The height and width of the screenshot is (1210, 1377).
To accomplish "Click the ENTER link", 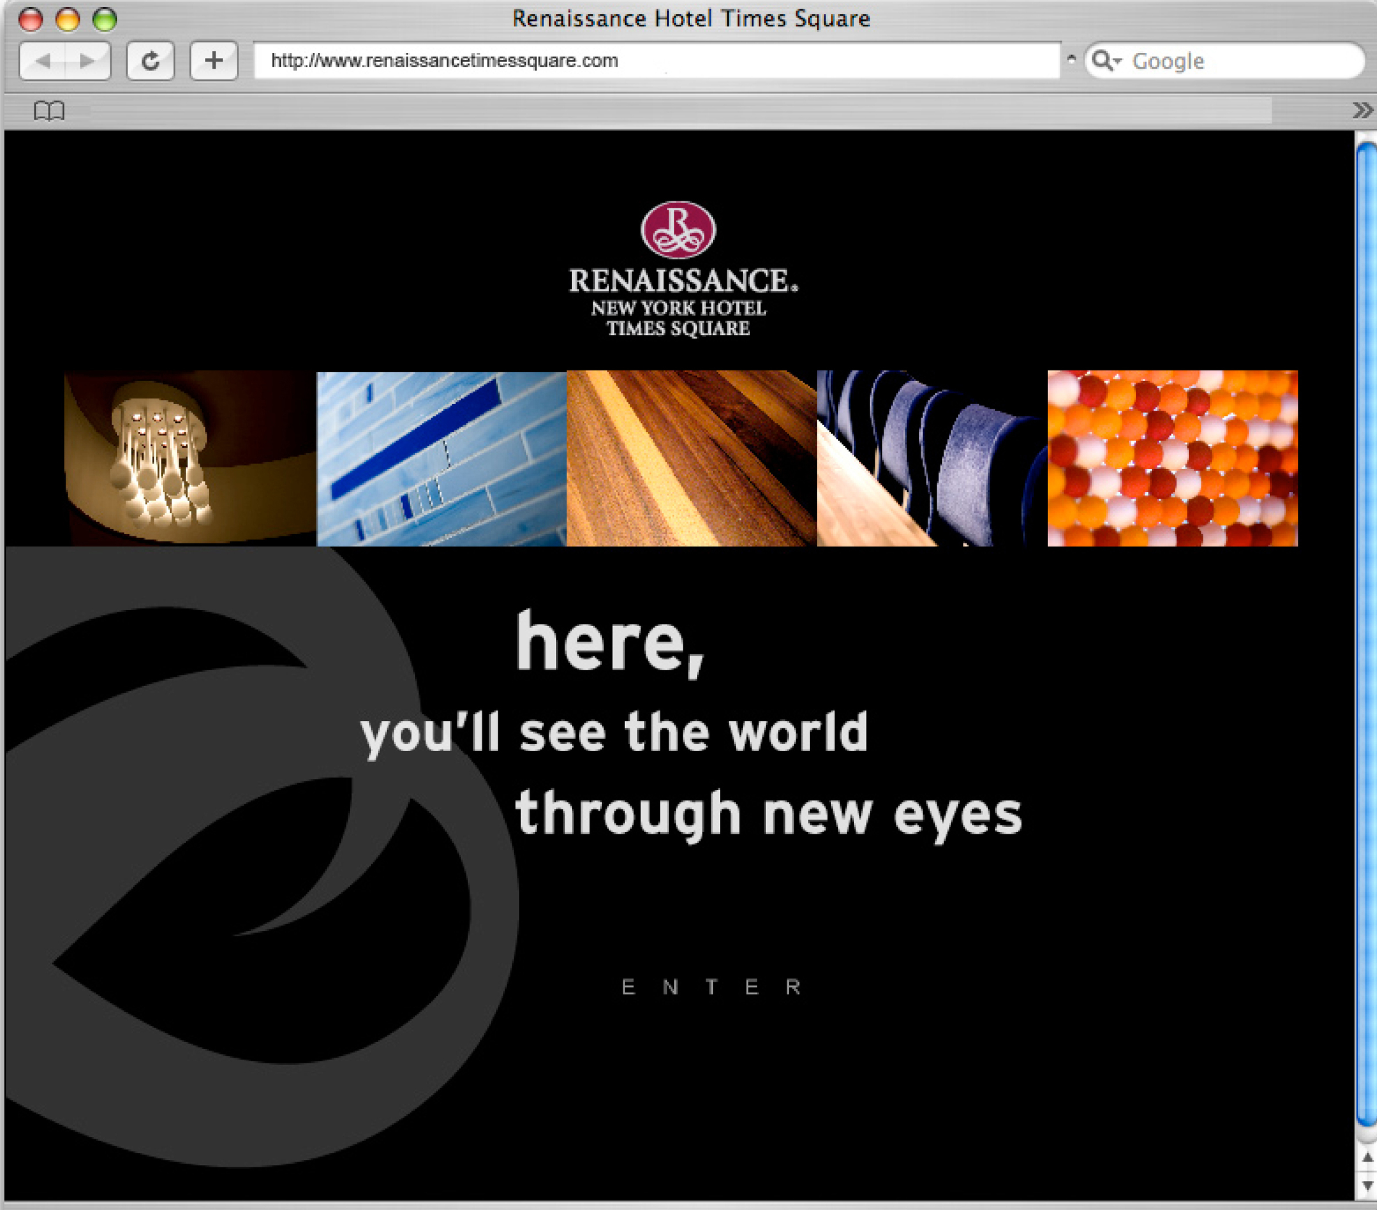I will coord(712,987).
